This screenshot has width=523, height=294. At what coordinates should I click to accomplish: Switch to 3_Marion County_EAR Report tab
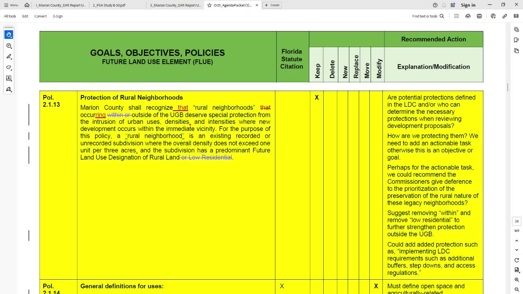pos(176,5)
